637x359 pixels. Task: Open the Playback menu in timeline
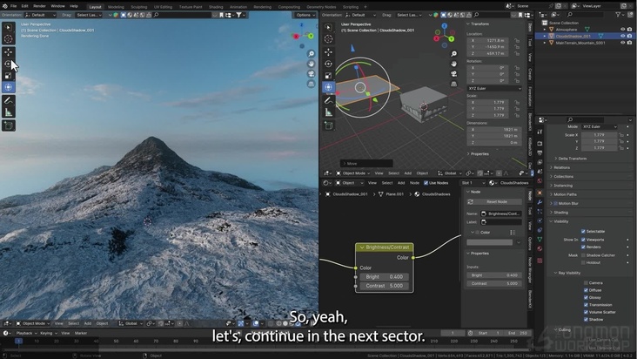tap(24, 333)
